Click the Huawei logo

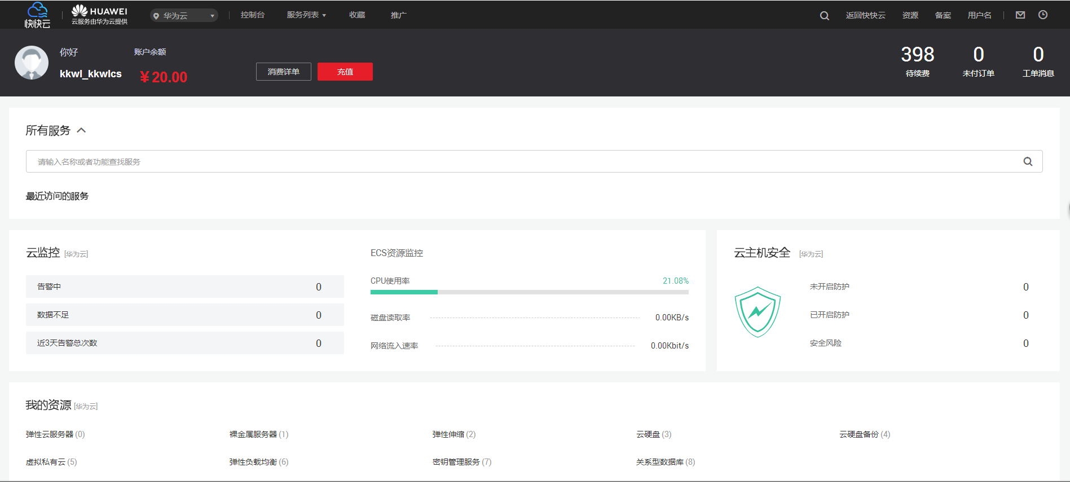click(x=99, y=15)
